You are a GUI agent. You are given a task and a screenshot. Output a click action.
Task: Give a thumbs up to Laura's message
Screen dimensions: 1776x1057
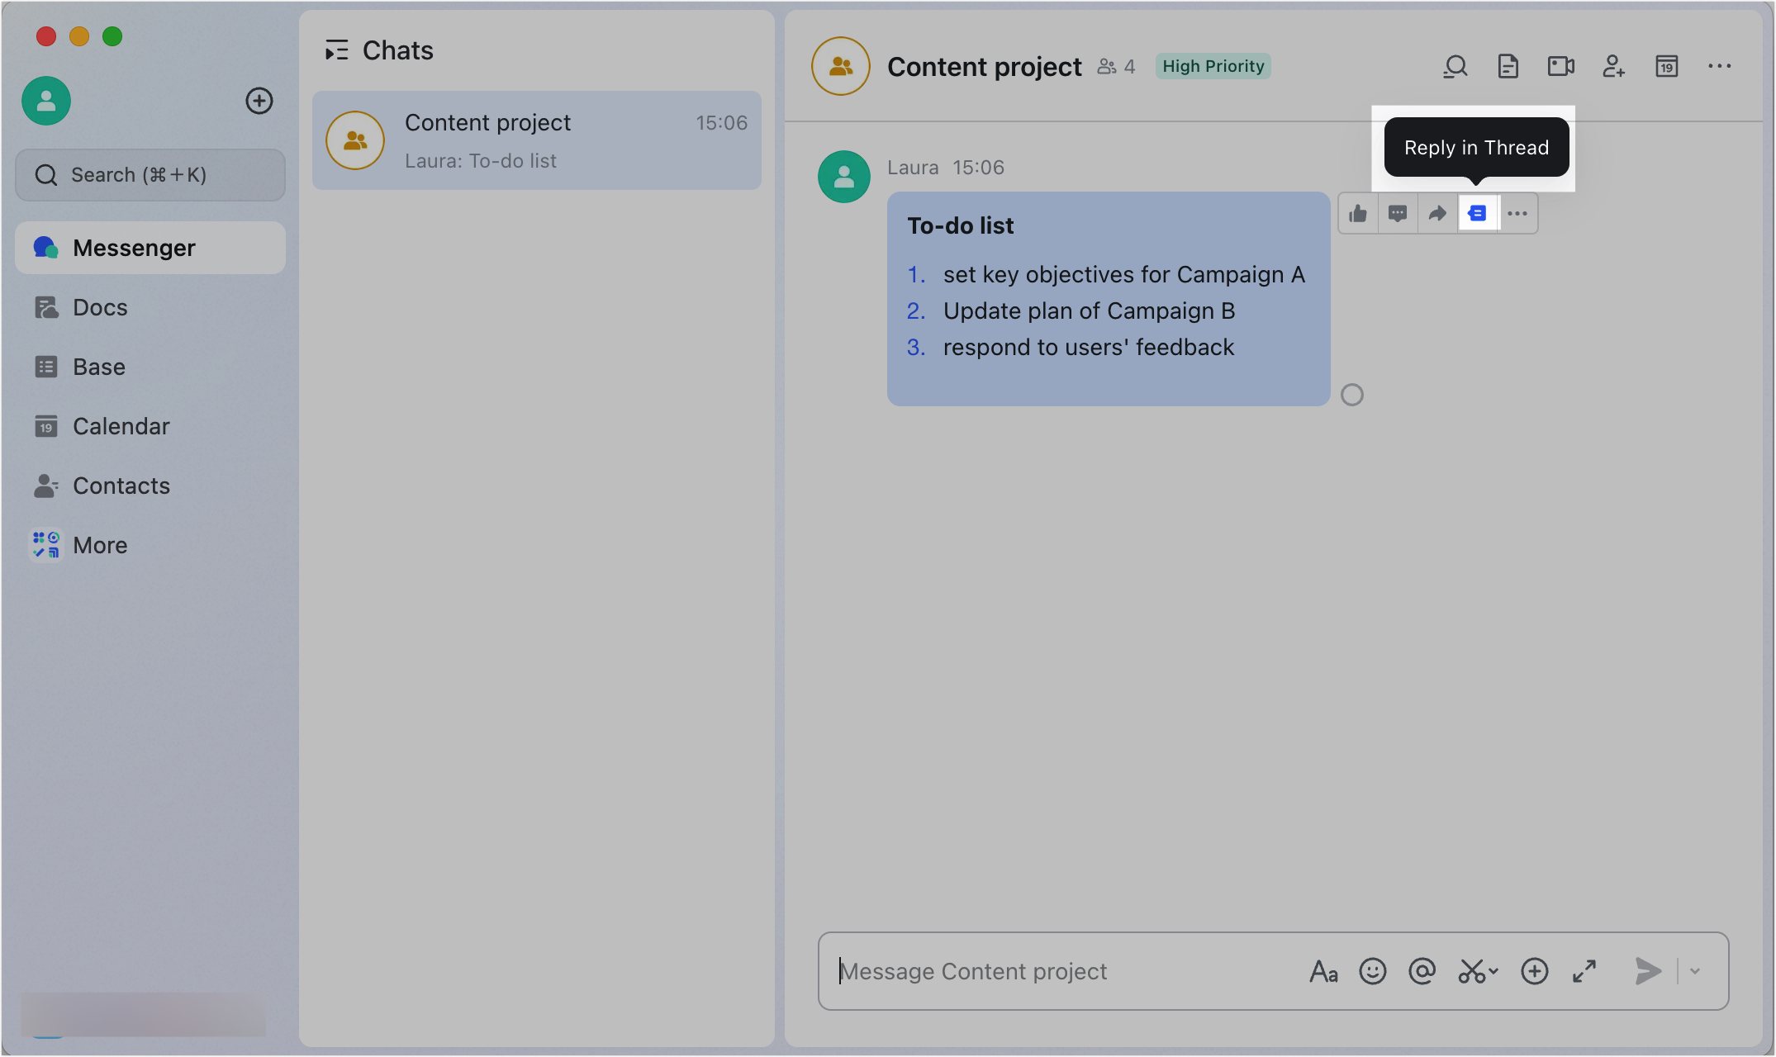pos(1358,214)
